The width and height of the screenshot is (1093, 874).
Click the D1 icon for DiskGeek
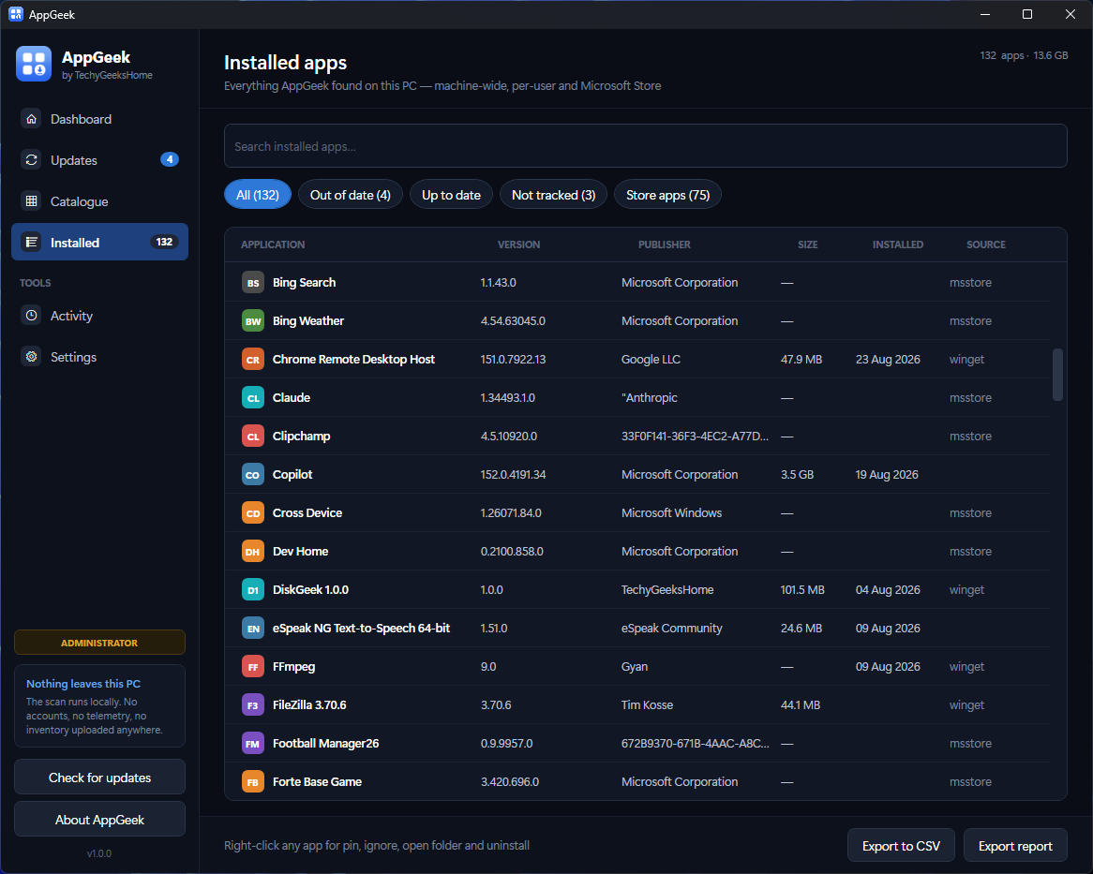[252, 590]
